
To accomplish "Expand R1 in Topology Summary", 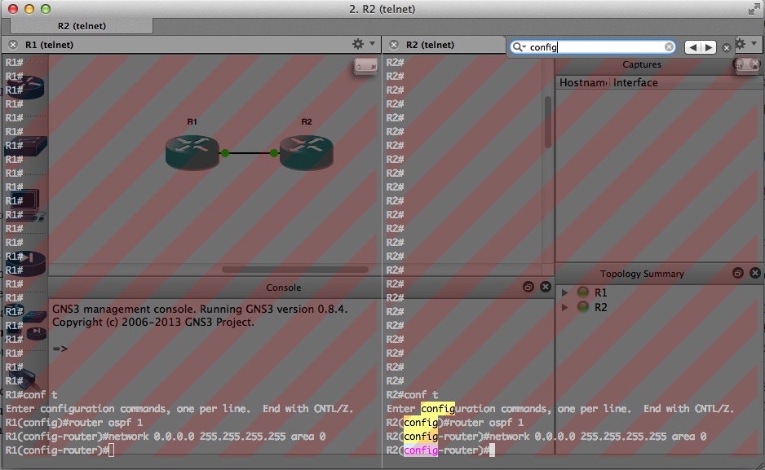I will (x=564, y=292).
